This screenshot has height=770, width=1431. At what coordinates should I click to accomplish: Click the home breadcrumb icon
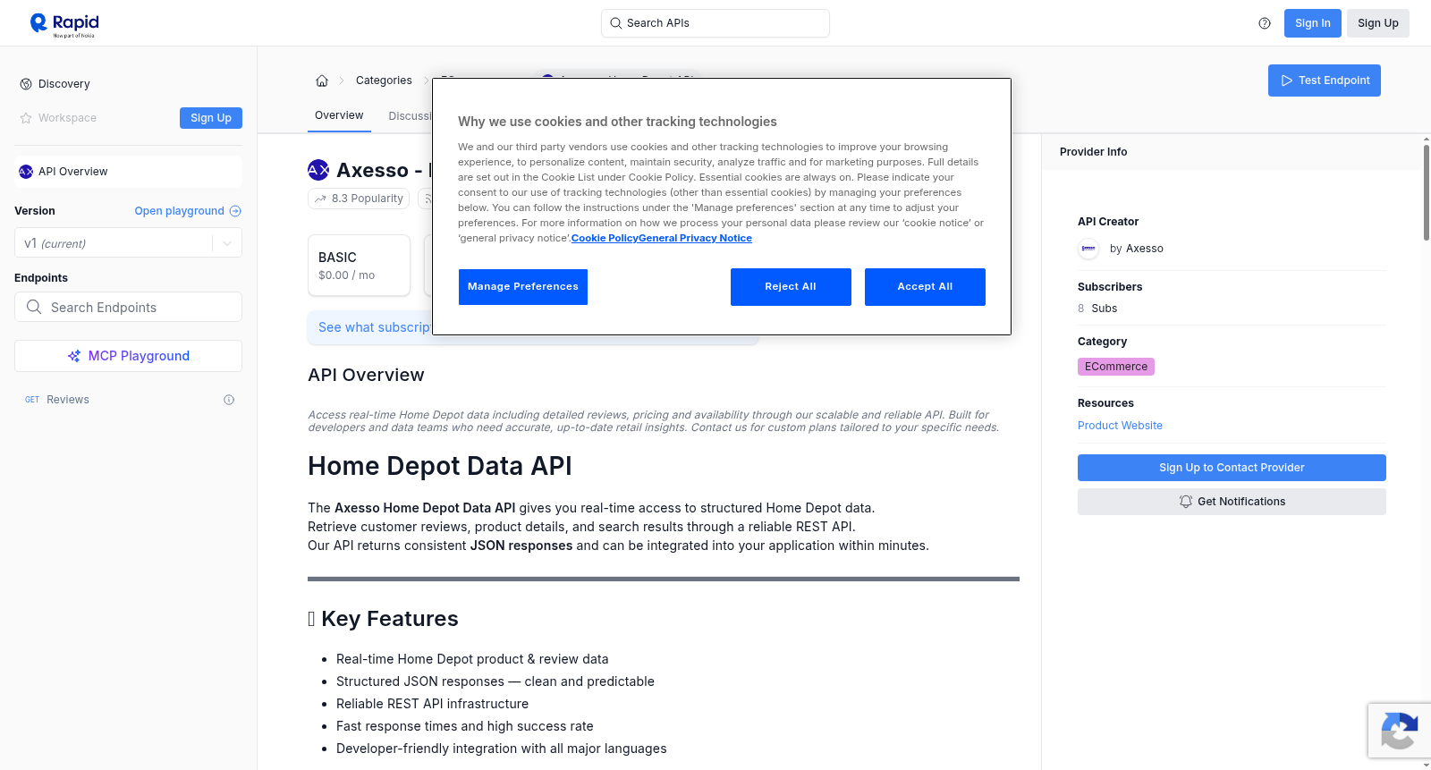click(322, 80)
